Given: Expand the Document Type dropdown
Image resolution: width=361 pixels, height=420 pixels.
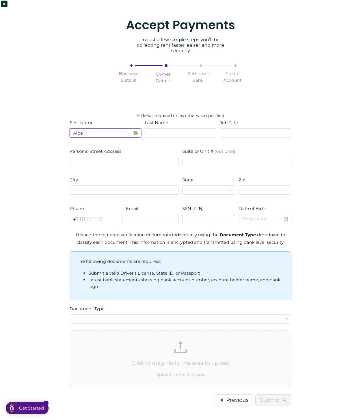Looking at the screenshot, I should [x=180, y=319].
